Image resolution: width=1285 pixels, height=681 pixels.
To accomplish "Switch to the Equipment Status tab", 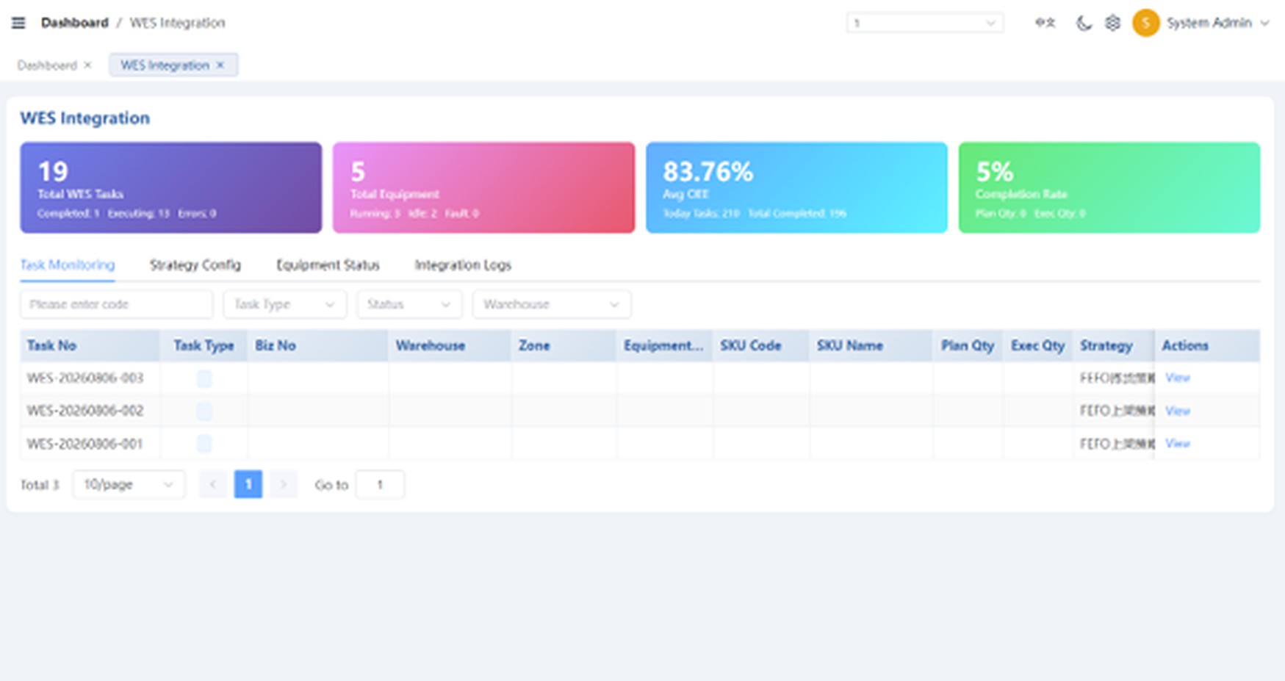I will click(328, 264).
